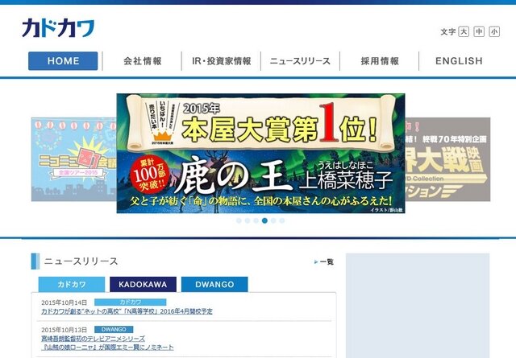Select the last carousel indicator dot
This screenshot has width=516, height=358.
[x=282, y=220]
